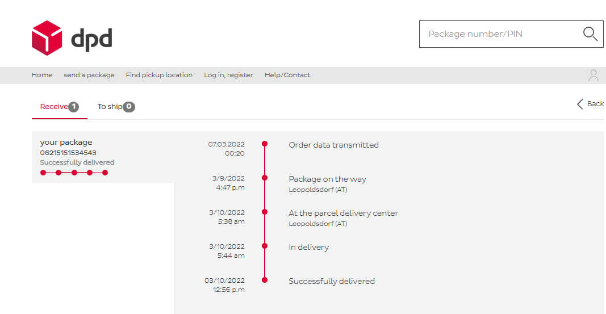Screen dimensions: 606x314
Task: Click the Back chevron arrow
Action: pyautogui.click(x=580, y=104)
